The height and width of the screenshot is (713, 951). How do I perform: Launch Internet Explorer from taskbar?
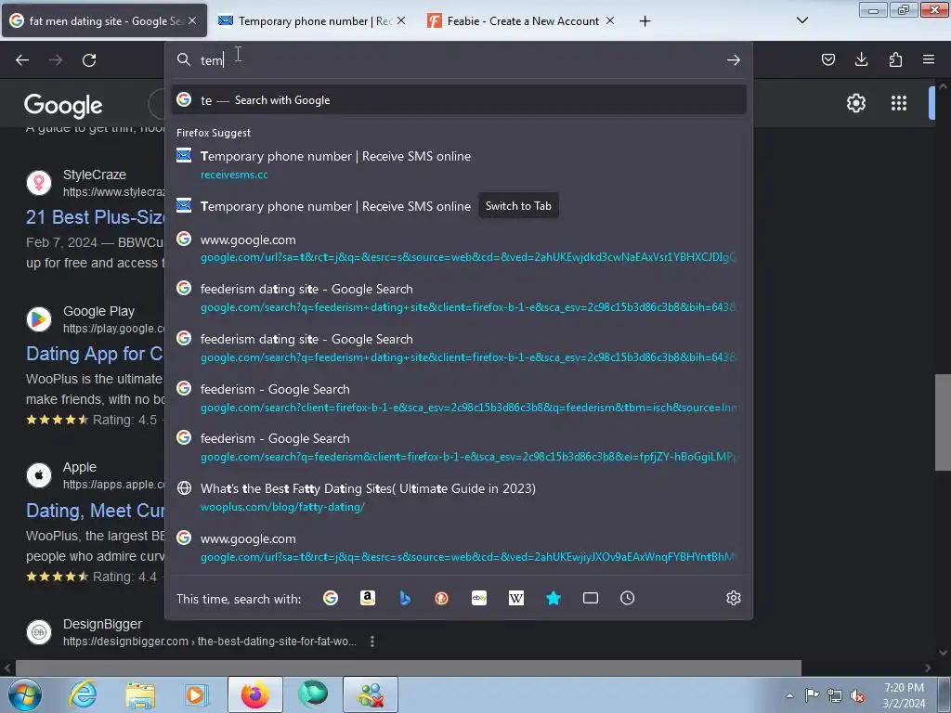pyautogui.click(x=83, y=694)
